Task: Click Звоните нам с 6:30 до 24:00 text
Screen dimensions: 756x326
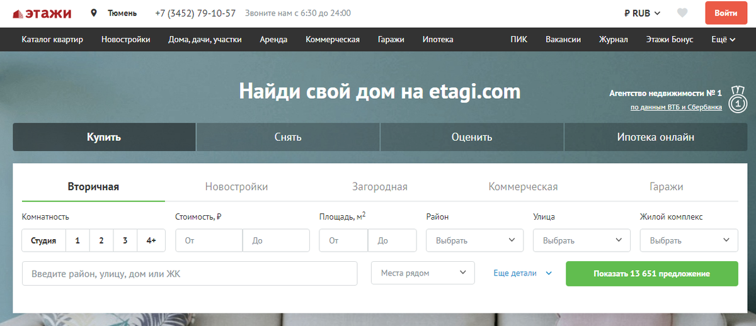Action: pos(298,13)
